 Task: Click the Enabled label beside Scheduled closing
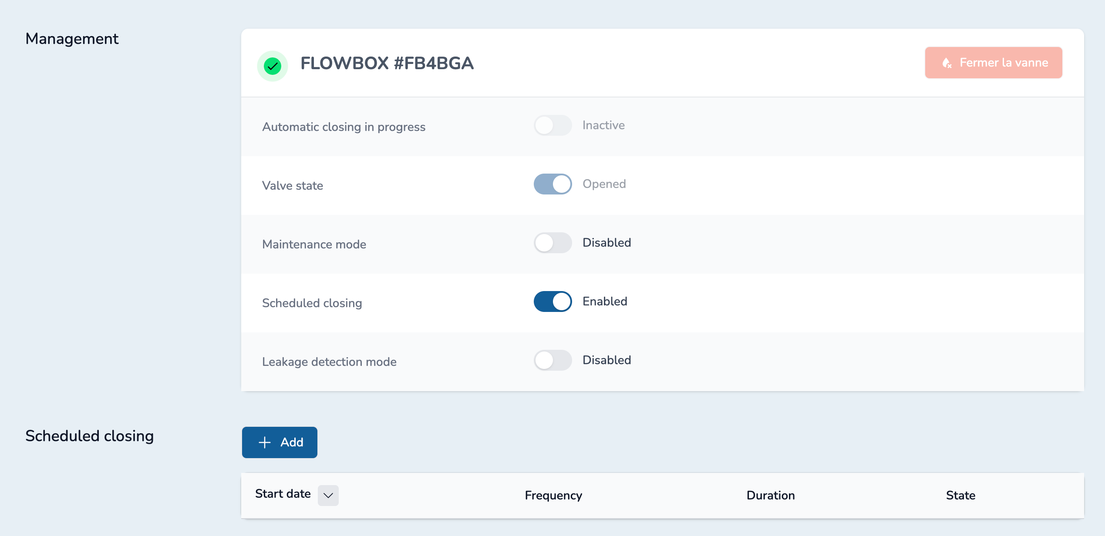coord(605,301)
